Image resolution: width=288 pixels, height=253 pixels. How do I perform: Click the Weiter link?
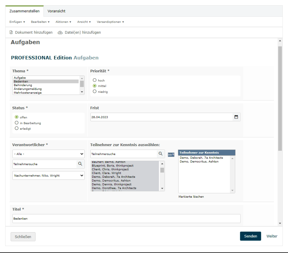272,236
